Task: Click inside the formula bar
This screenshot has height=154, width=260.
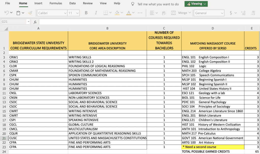Action: pyautogui.click(x=149, y=22)
